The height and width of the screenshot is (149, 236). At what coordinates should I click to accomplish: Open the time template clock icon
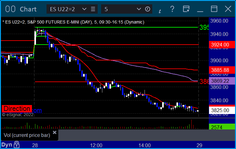point(148,9)
